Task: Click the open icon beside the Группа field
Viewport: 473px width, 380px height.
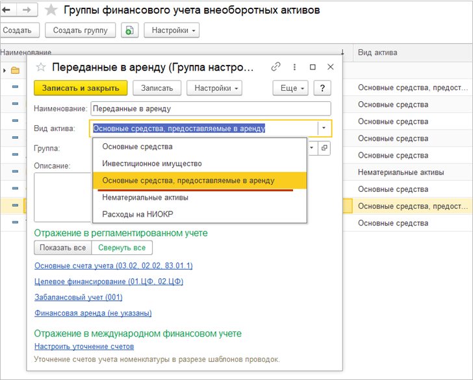Action: [325, 148]
